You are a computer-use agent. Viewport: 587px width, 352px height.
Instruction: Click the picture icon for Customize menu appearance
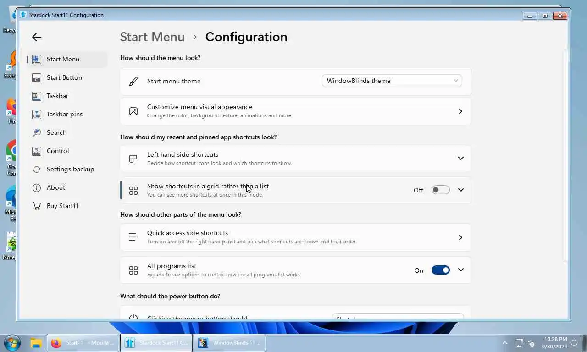click(x=133, y=111)
